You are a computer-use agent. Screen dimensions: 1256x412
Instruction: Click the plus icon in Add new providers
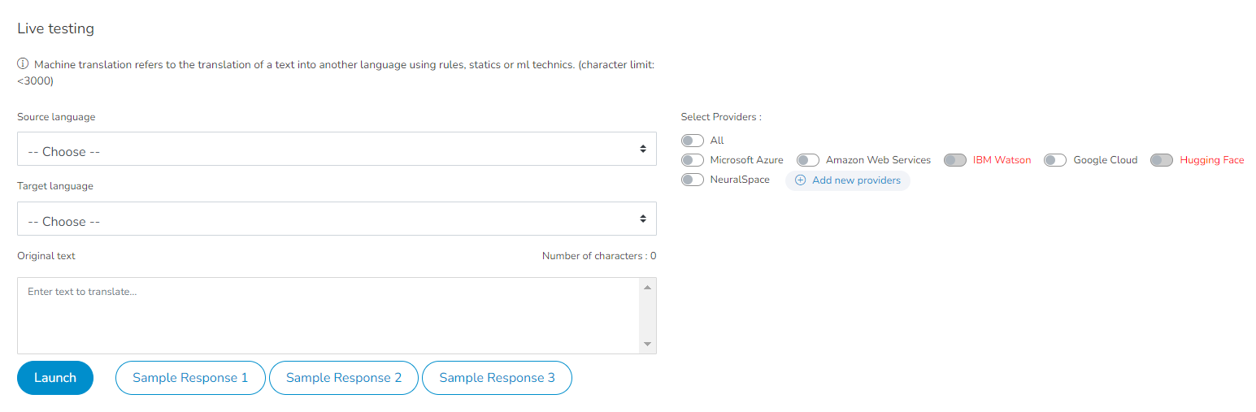click(x=800, y=180)
